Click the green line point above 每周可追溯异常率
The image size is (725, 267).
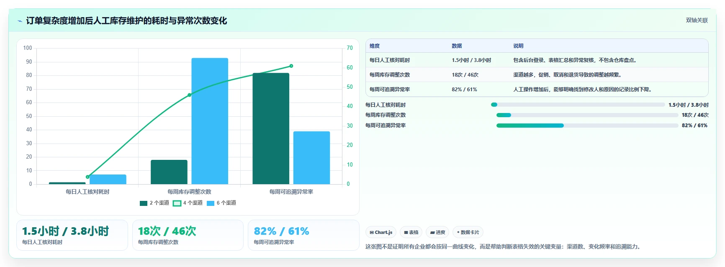point(291,66)
